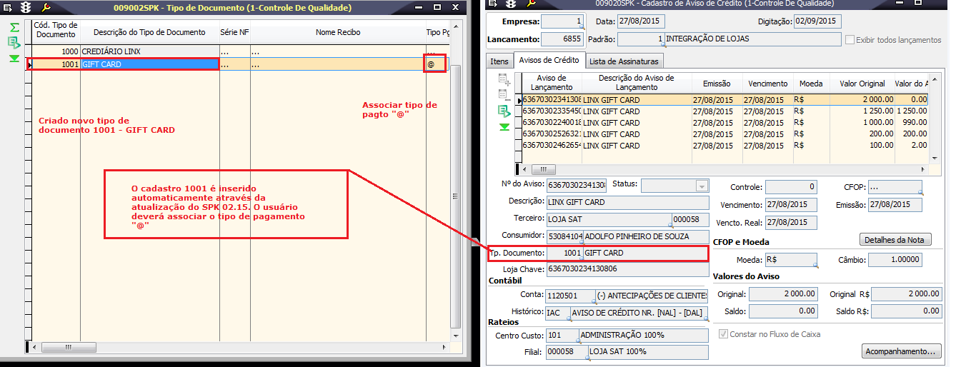Minimize the Tipo de Documento window
The image size is (956, 367).
[418, 8]
